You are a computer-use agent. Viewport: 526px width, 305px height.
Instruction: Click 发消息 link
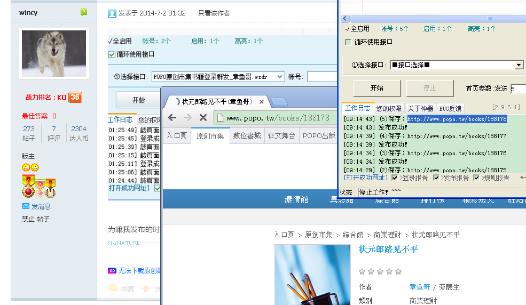(x=41, y=206)
